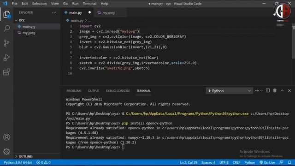
Task: Open notifications bell icon
Action: pos(289,162)
